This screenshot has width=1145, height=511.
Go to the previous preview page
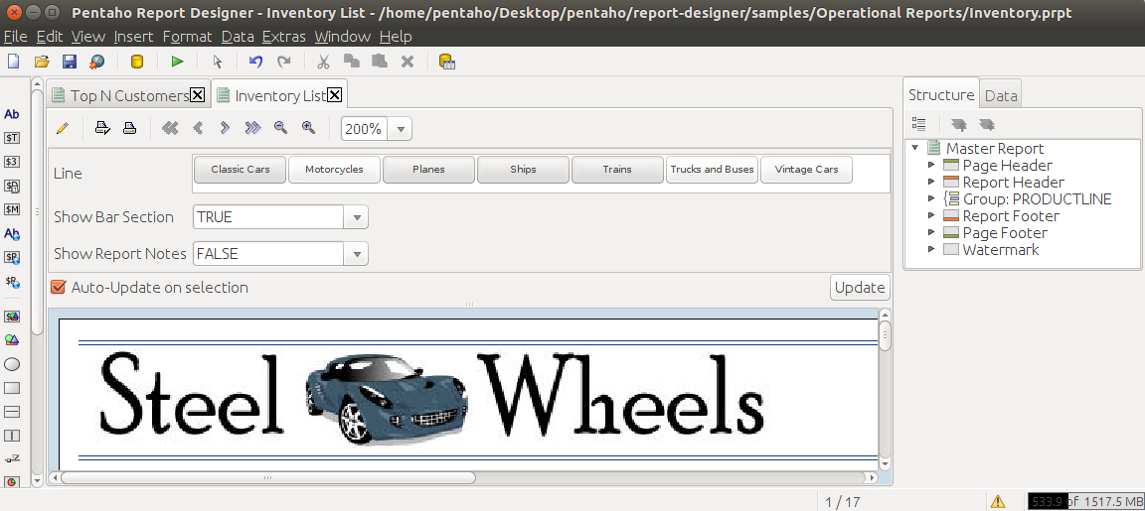(x=198, y=128)
